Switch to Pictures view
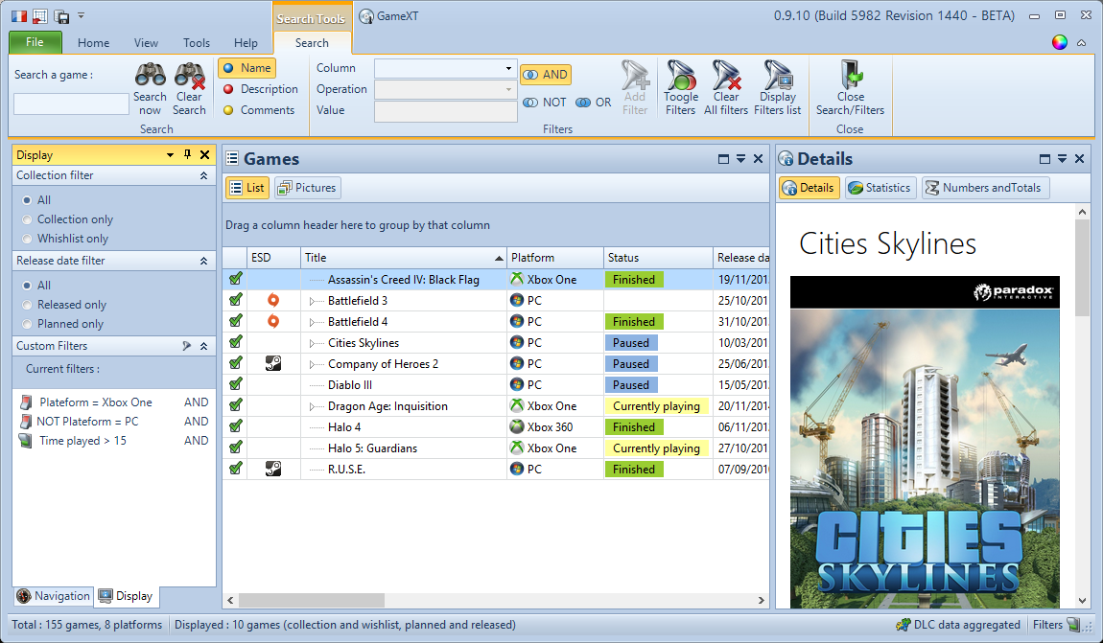Screen dimensions: 1103x643 click(307, 188)
